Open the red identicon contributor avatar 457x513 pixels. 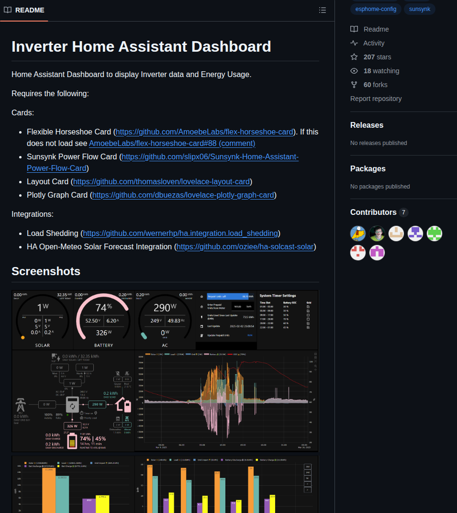pyautogui.click(x=358, y=253)
